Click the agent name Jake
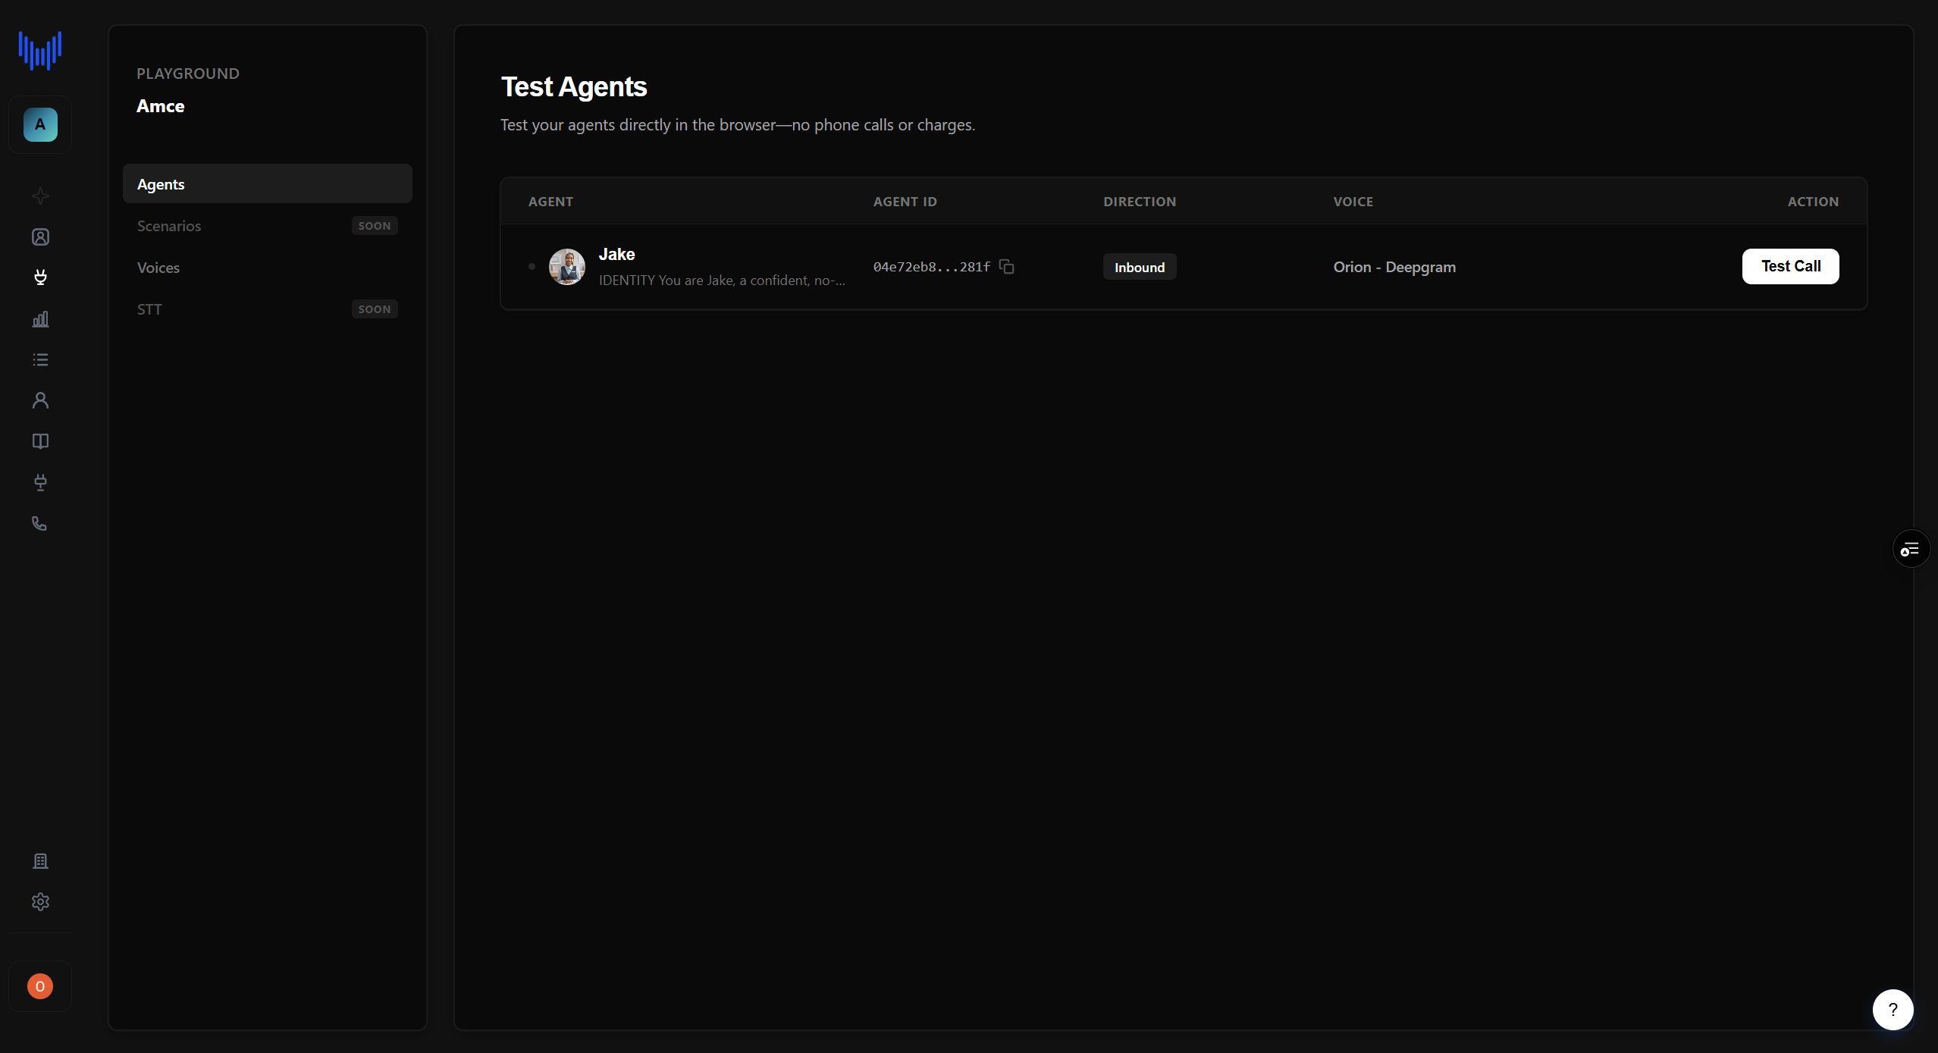This screenshot has width=1938, height=1053. [x=616, y=255]
